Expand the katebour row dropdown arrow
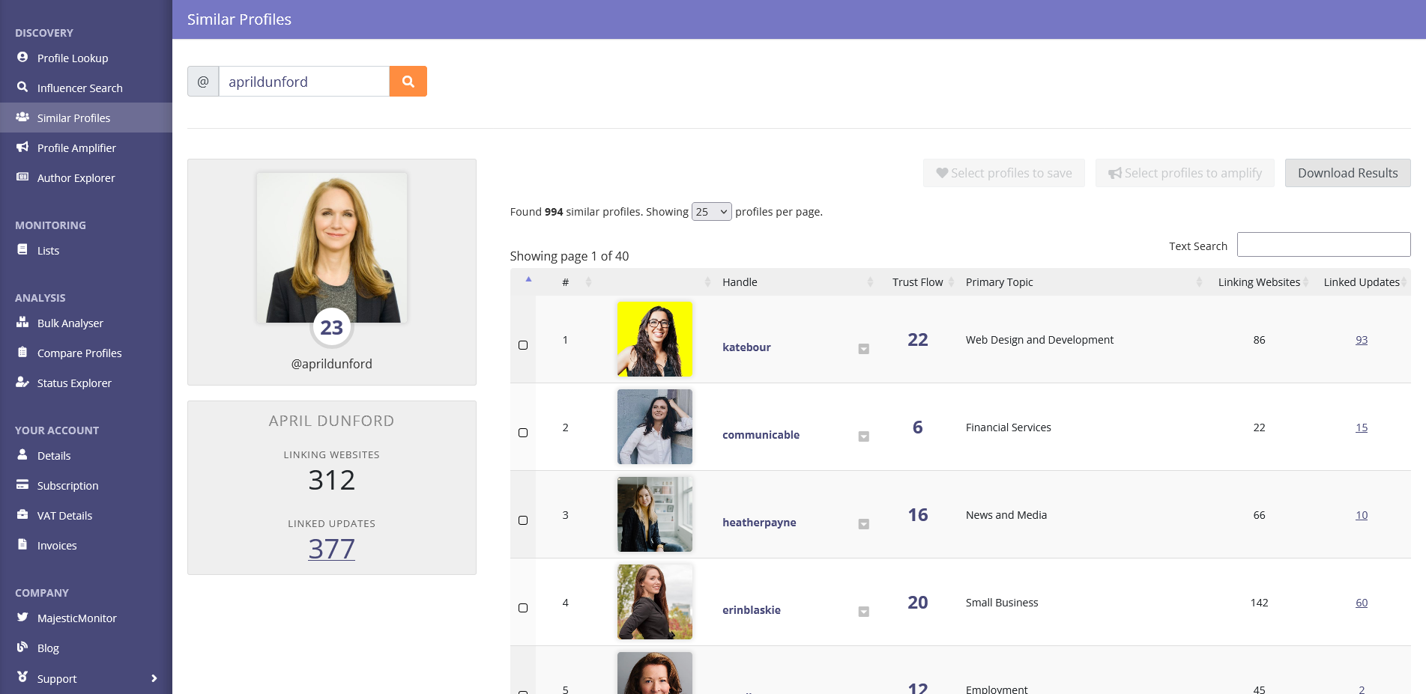The image size is (1426, 694). [x=863, y=349]
